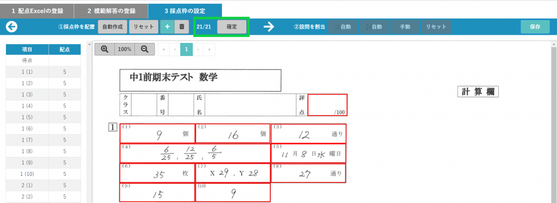Click the previous page chevron

tap(175, 49)
